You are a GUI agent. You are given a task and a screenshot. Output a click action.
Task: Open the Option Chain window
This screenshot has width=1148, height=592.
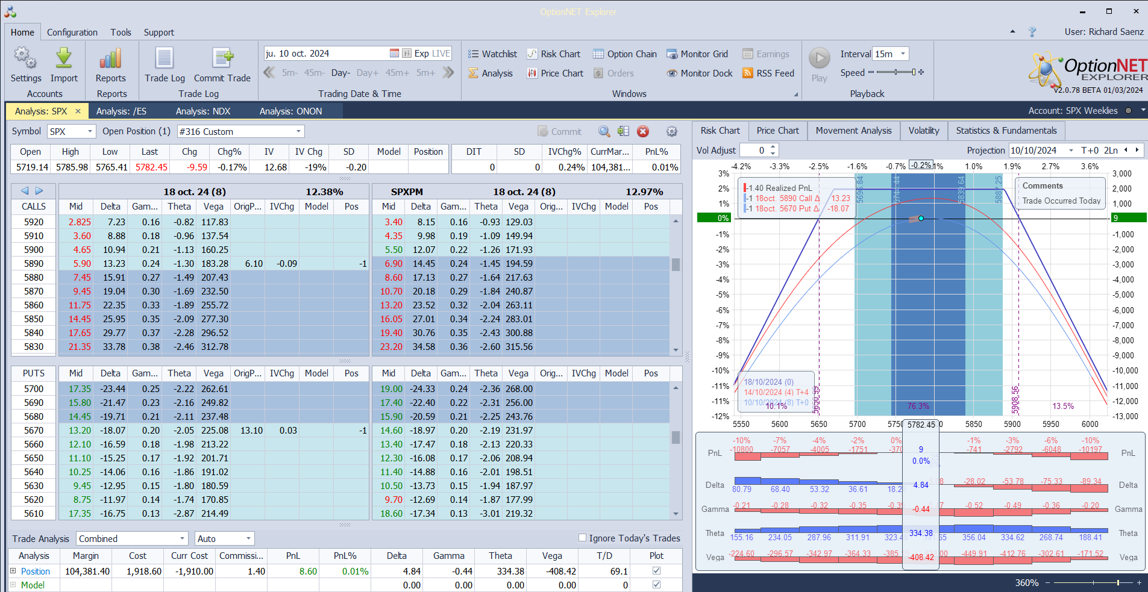[x=625, y=54]
